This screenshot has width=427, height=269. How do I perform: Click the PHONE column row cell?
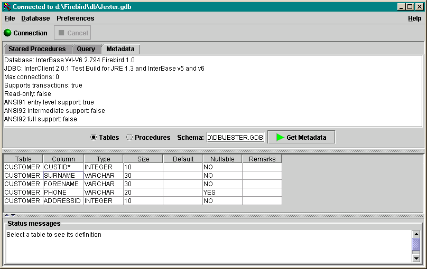click(x=63, y=193)
